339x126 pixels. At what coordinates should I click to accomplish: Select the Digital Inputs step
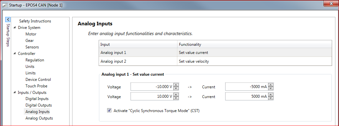pyautogui.click(x=37, y=99)
